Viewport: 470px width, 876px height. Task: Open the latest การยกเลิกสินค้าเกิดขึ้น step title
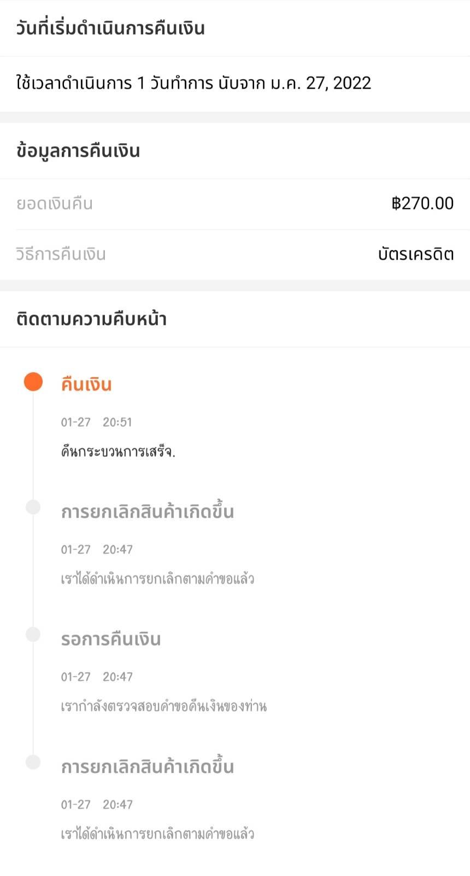click(x=148, y=512)
